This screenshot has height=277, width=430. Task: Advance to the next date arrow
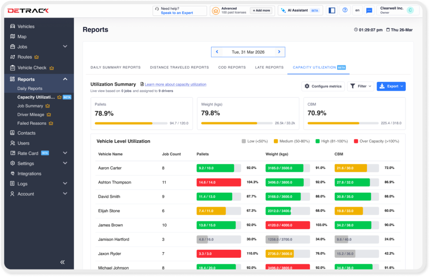tap(279, 52)
